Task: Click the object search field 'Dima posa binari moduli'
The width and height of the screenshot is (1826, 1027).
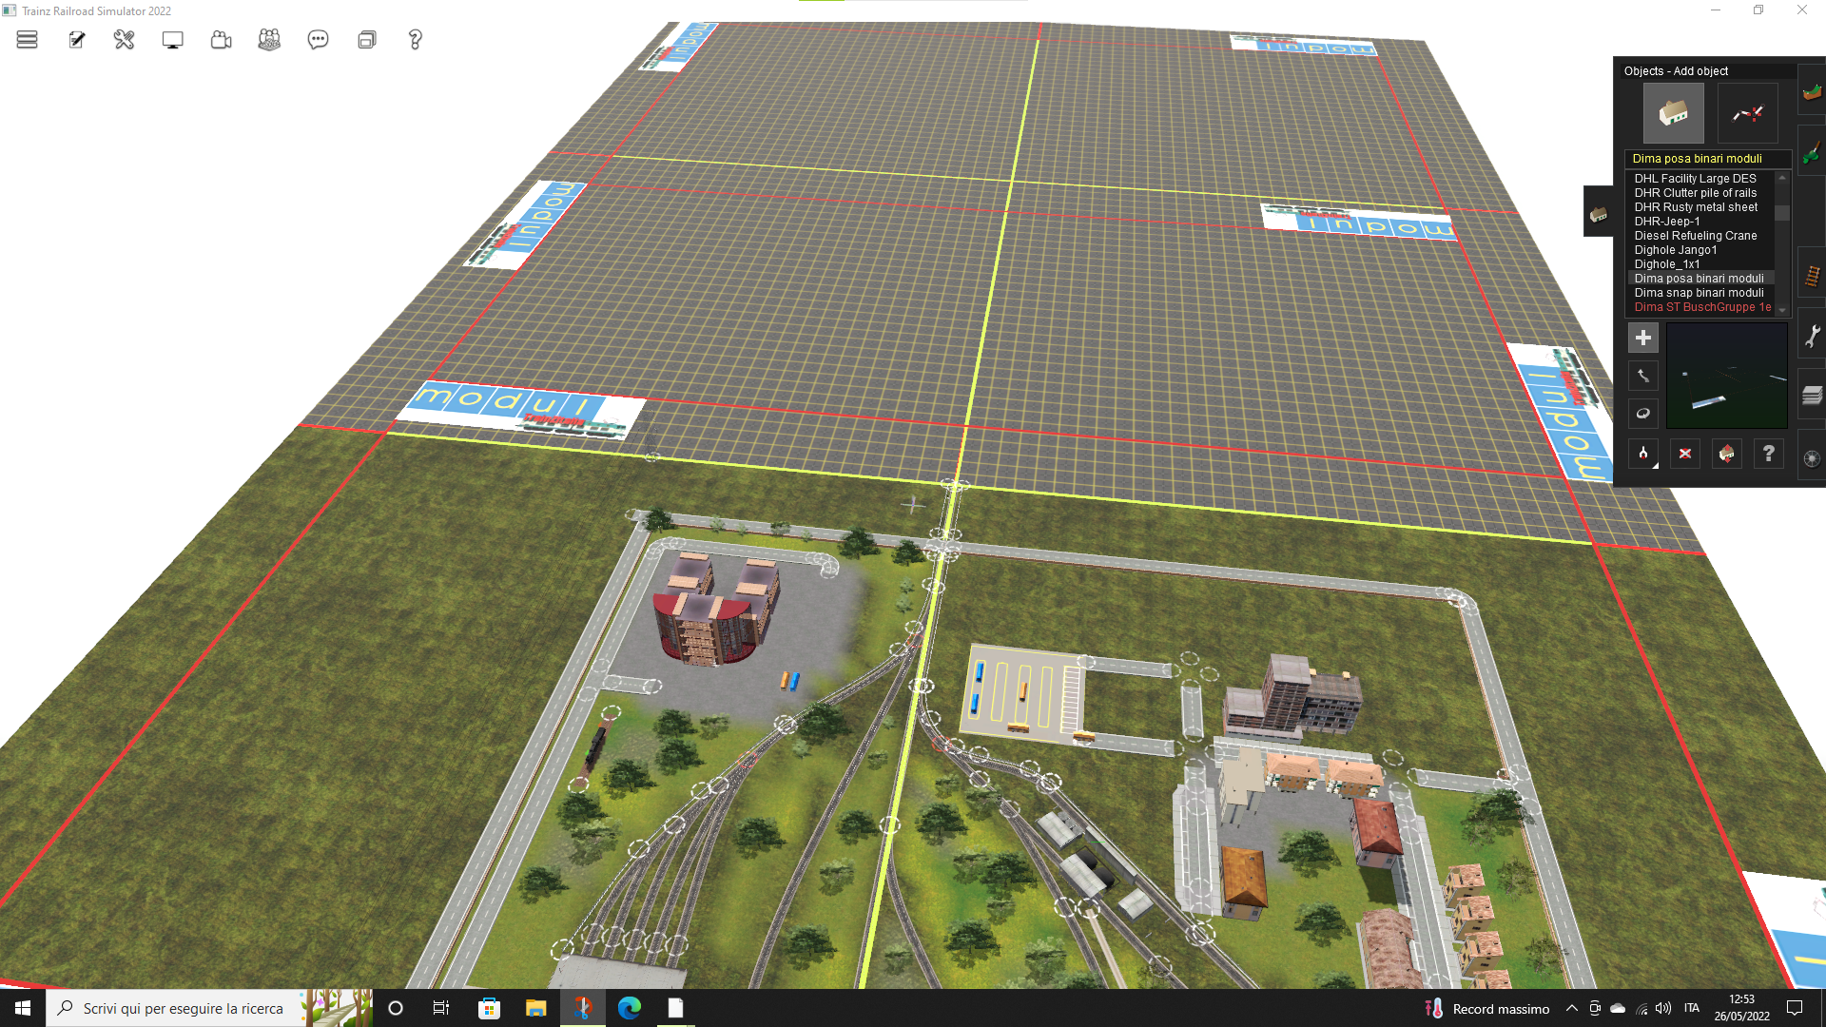Action: pyautogui.click(x=1708, y=159)
